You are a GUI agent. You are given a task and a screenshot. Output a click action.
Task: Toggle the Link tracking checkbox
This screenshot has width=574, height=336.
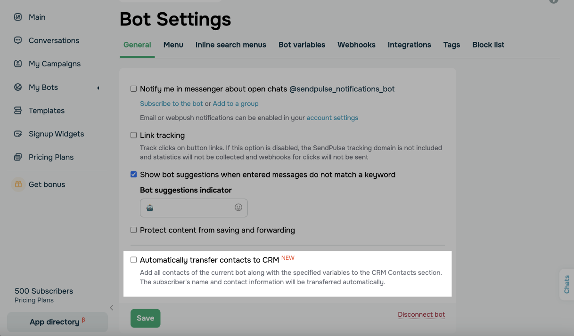[x=134, y=136]
